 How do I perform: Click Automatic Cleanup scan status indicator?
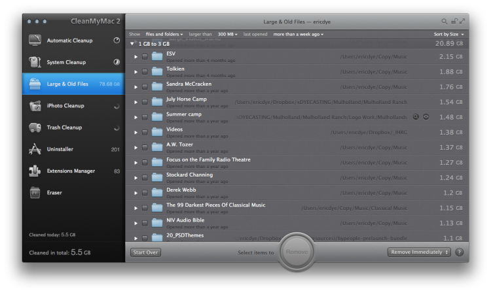tap(117, 41)
